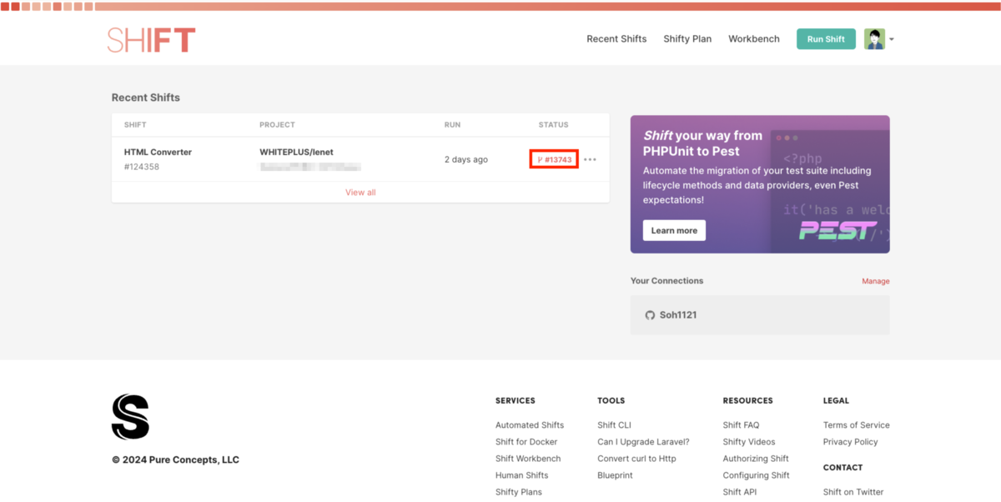1001x502 pixels.
Task: Expand the dropdown arrow beside the avatar
Action: (x=892, y=39)
